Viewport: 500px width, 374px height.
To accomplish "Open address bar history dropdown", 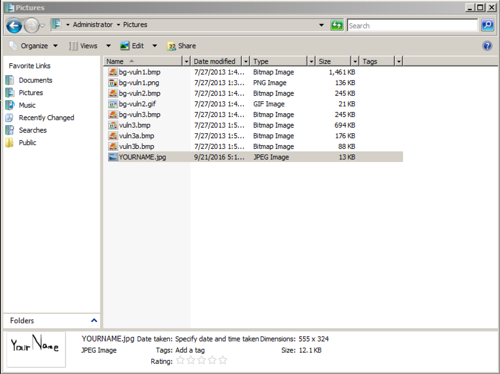I will click(x=321, y=25).
